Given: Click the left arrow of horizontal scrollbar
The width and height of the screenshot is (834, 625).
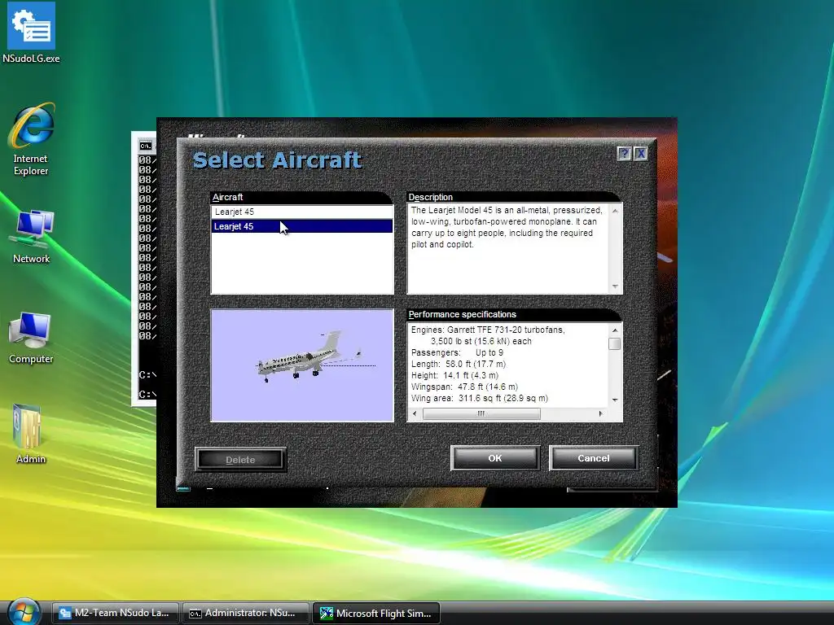Looking at the screenshot, I should [415, 413].
